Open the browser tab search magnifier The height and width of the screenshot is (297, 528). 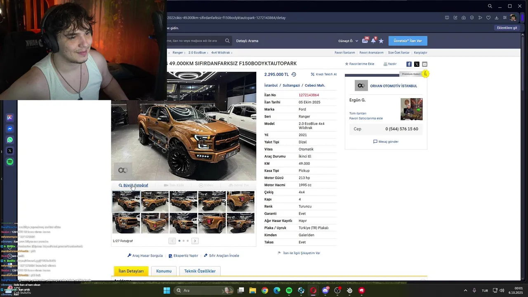(490, 6)
